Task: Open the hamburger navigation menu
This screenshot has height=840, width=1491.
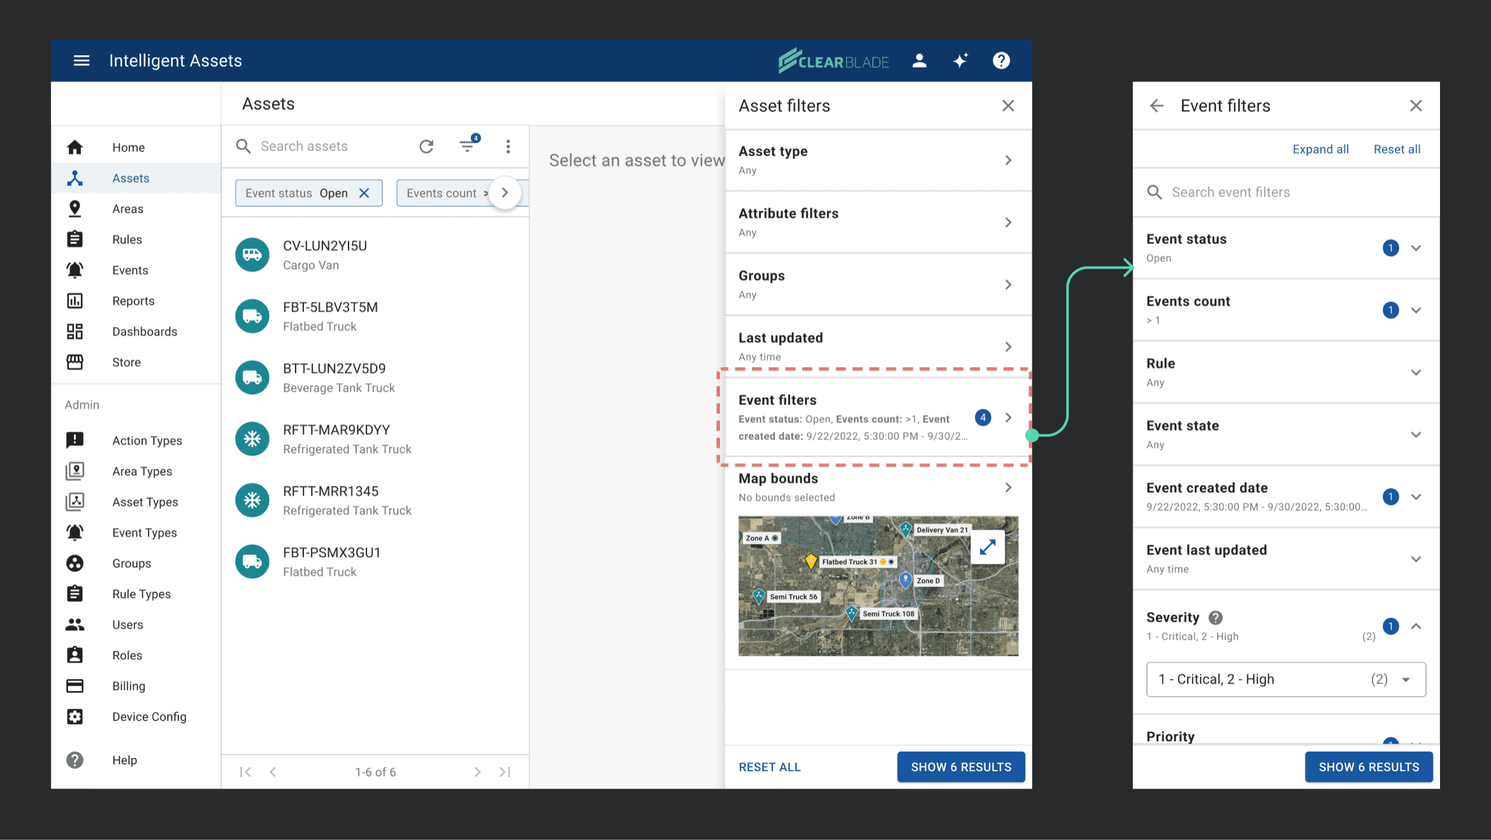Action: pyautogui.click(x=81, y=61)
